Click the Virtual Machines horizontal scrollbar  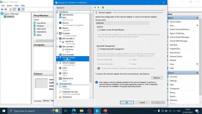45,41
